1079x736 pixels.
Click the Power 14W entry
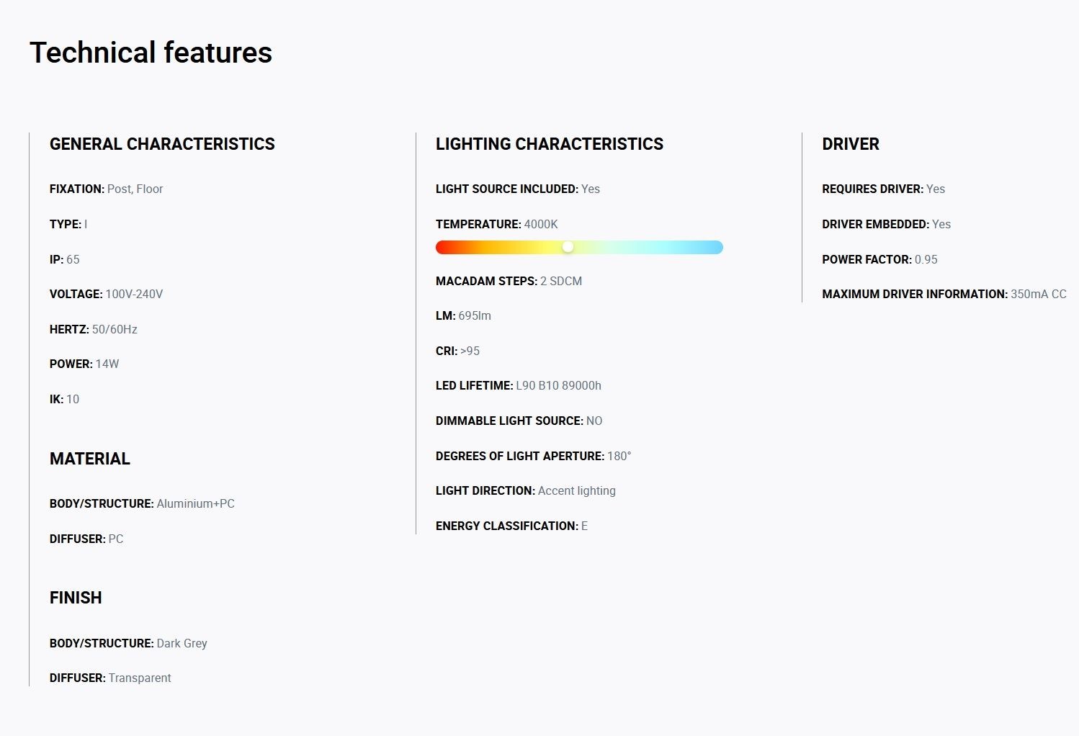tap(84, 364)
